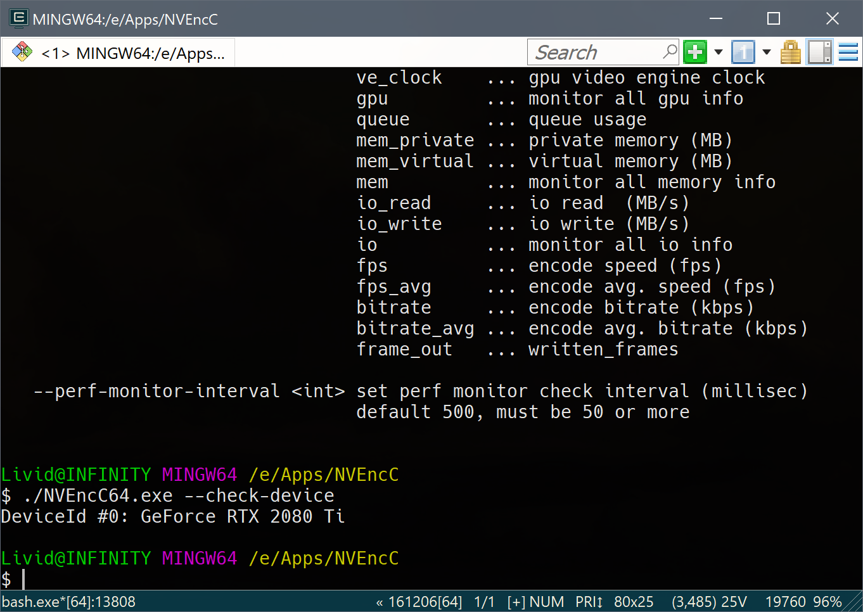863x612 pixels.
Task: Click the green new console plus icon
Action: click(695, 52)
